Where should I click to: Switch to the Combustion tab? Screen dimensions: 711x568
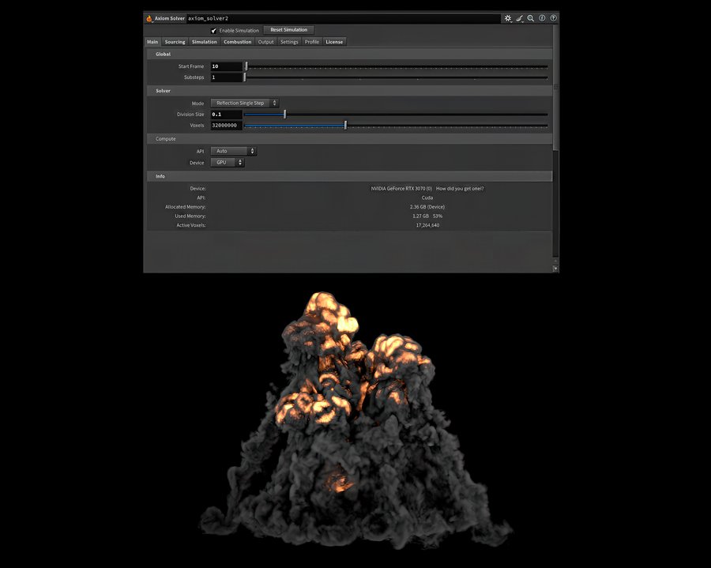coord(237,42)
